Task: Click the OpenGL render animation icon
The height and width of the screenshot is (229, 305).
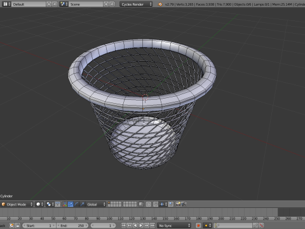Action: [x=184, y=204]
